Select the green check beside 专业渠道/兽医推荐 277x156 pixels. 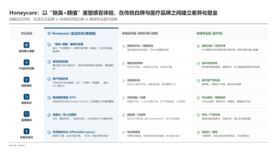point(197,98)
